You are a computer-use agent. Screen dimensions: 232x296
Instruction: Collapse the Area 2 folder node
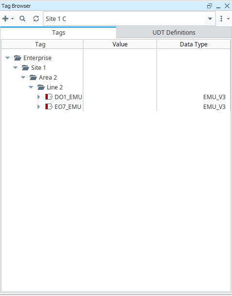(23, 77)
